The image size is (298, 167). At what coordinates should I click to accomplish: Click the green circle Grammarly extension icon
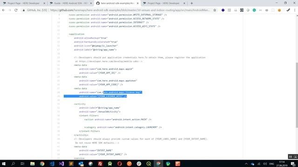click(254, 10)
